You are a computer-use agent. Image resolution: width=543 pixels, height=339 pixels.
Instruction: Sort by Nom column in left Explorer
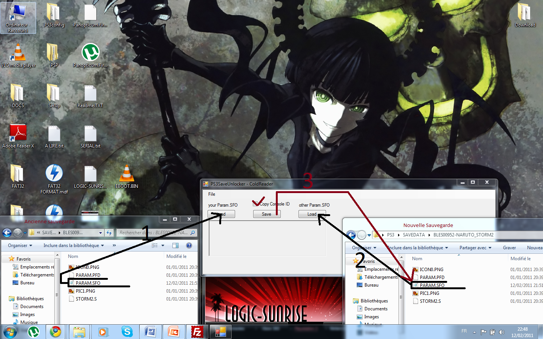pyautogui.click(x=73, y=256)
